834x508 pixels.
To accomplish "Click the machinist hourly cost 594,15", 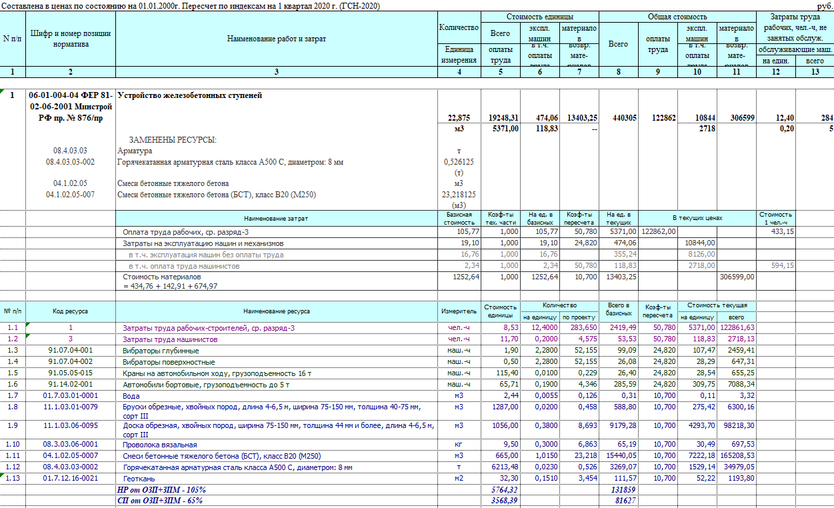I will click(x=781, y=266).
